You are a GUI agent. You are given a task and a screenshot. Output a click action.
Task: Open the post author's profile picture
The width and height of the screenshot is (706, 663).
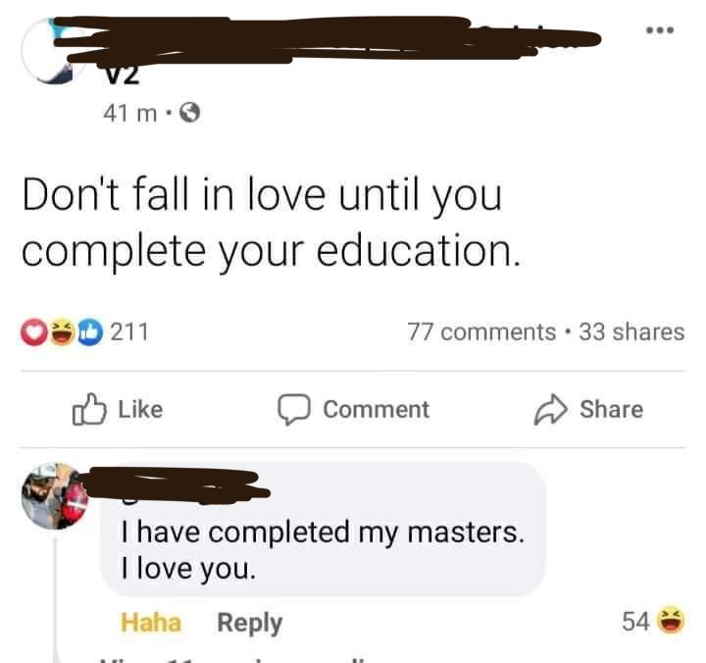tap(54, 50)
